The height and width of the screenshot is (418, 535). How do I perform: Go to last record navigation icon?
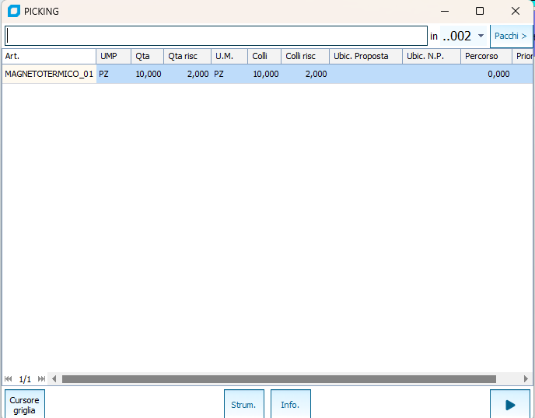point(42,379)
